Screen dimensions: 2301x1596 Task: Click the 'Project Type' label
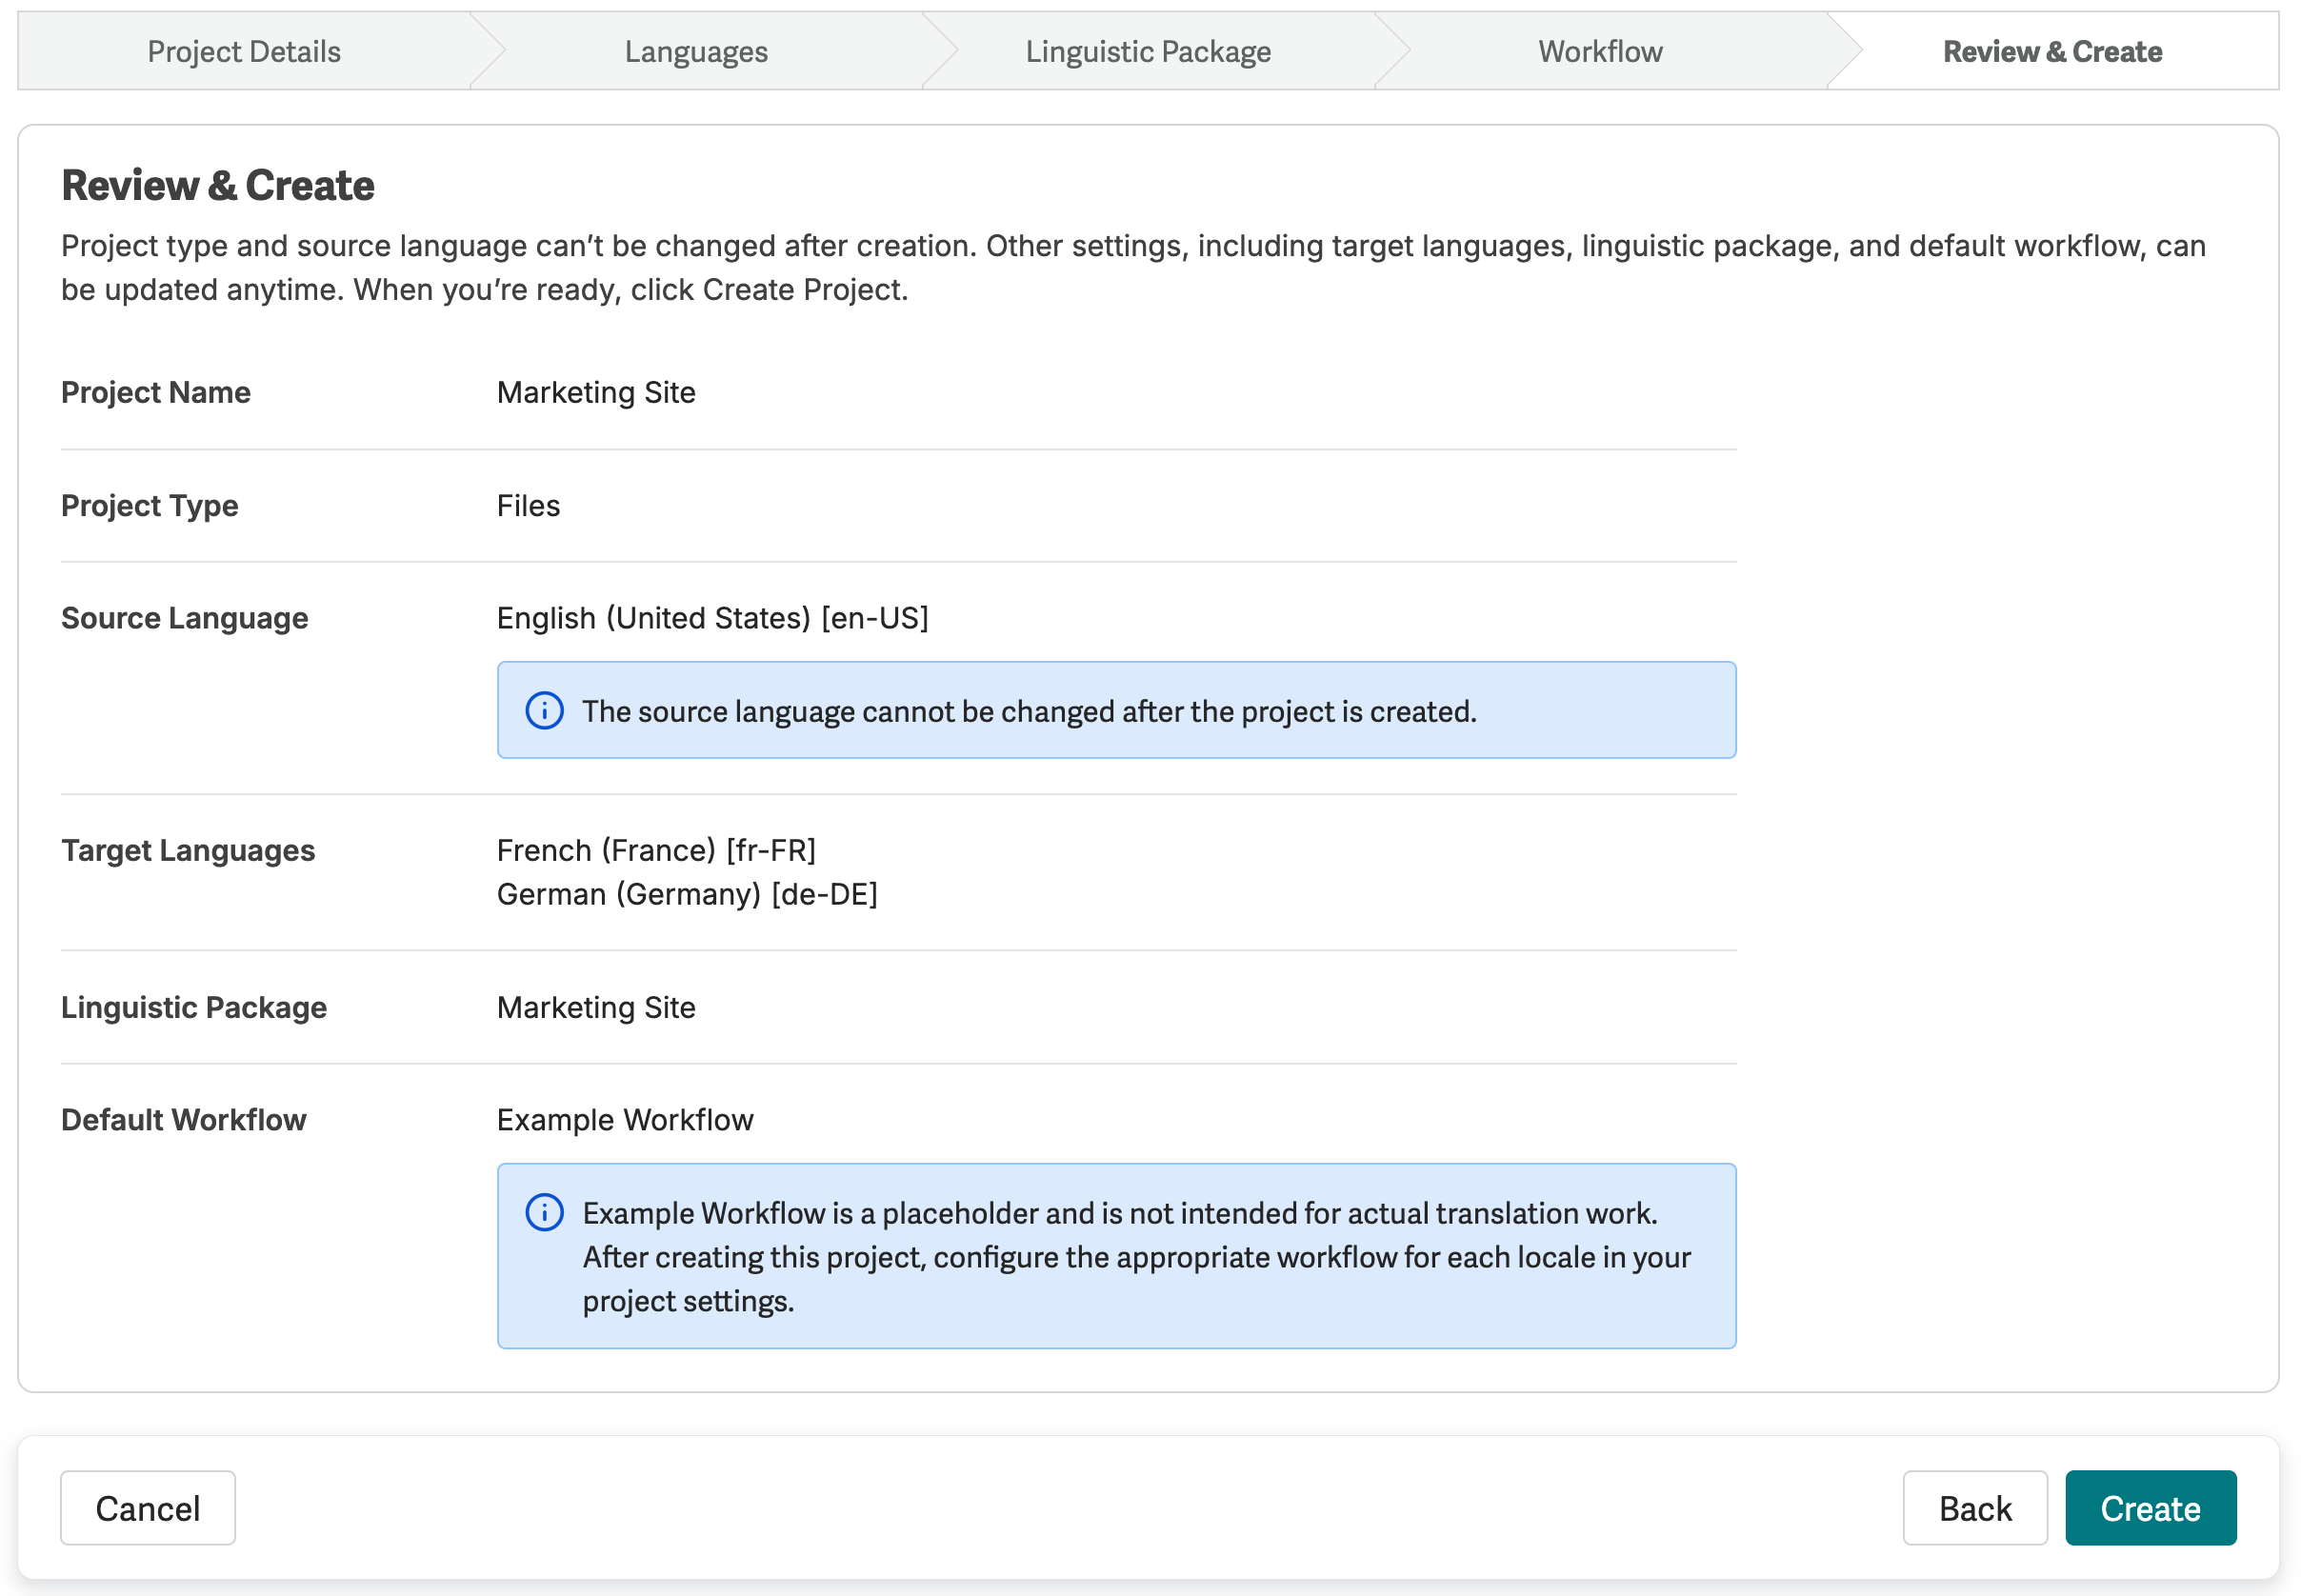(x=150, y=506)
